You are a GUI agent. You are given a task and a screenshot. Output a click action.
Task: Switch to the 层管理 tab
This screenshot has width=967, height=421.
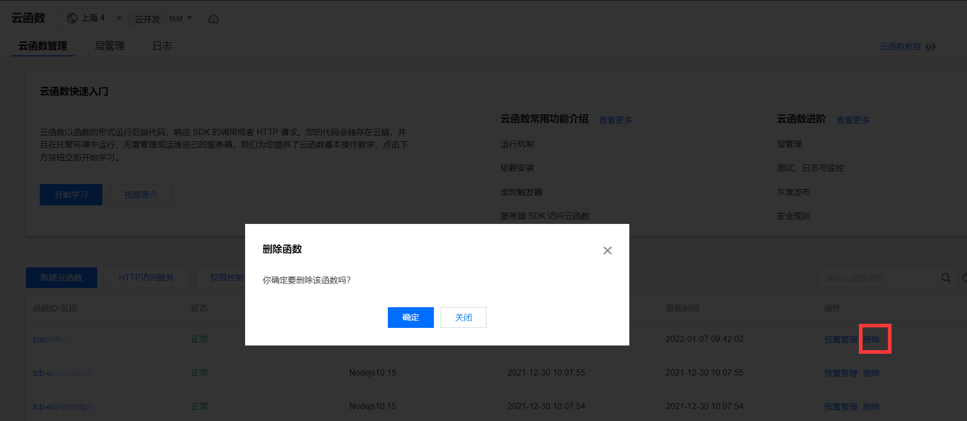pos(110,46)
